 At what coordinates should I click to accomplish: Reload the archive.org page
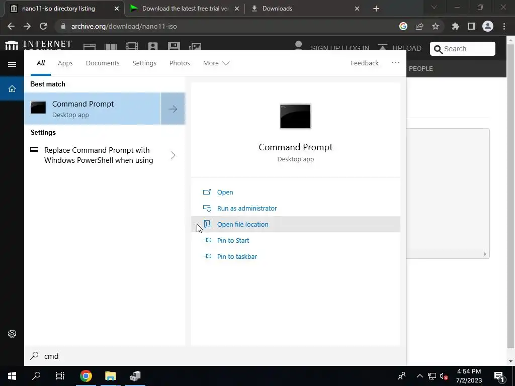[x=43, y=26]
